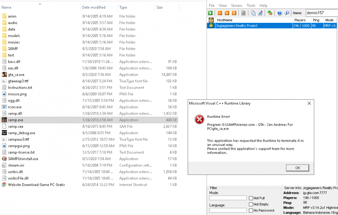This screenshot has width=338, height=215.
Task: Select the audio folder
Action: (89, 23)
